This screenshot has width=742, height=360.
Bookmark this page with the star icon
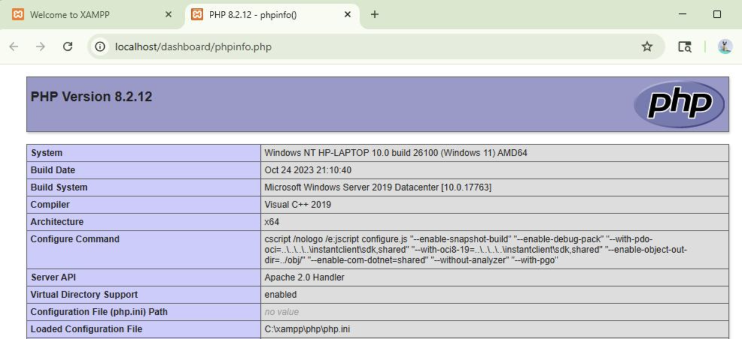click(647, 47)
